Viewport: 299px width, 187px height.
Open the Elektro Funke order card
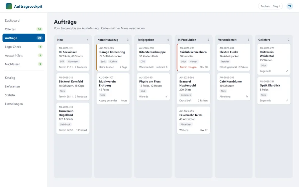click(x=234, y=57)
